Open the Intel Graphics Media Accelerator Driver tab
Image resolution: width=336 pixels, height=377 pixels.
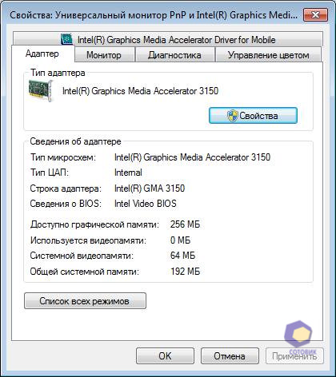pyautogui.click(x=168, y=39)
